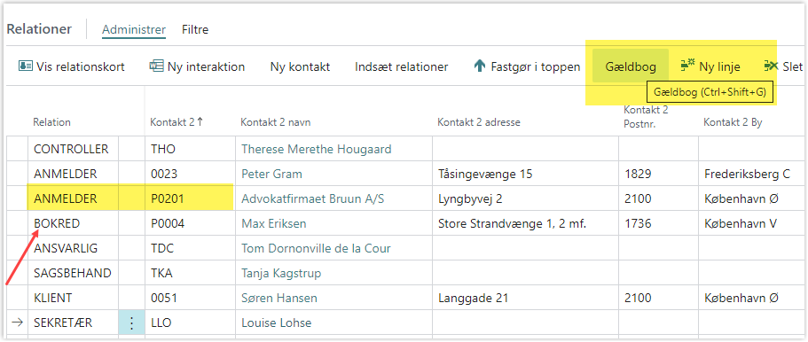The height and width of the screenshot is (342, 808).
Task: Click the Ny kontakt action
Action: pos(300,67)
